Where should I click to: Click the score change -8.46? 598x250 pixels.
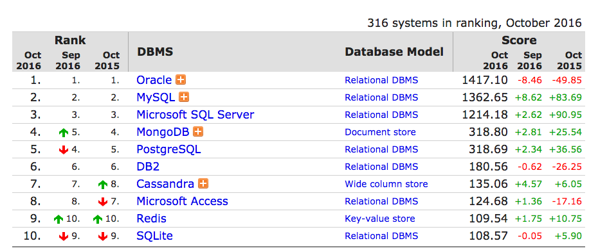pos(530,80)
